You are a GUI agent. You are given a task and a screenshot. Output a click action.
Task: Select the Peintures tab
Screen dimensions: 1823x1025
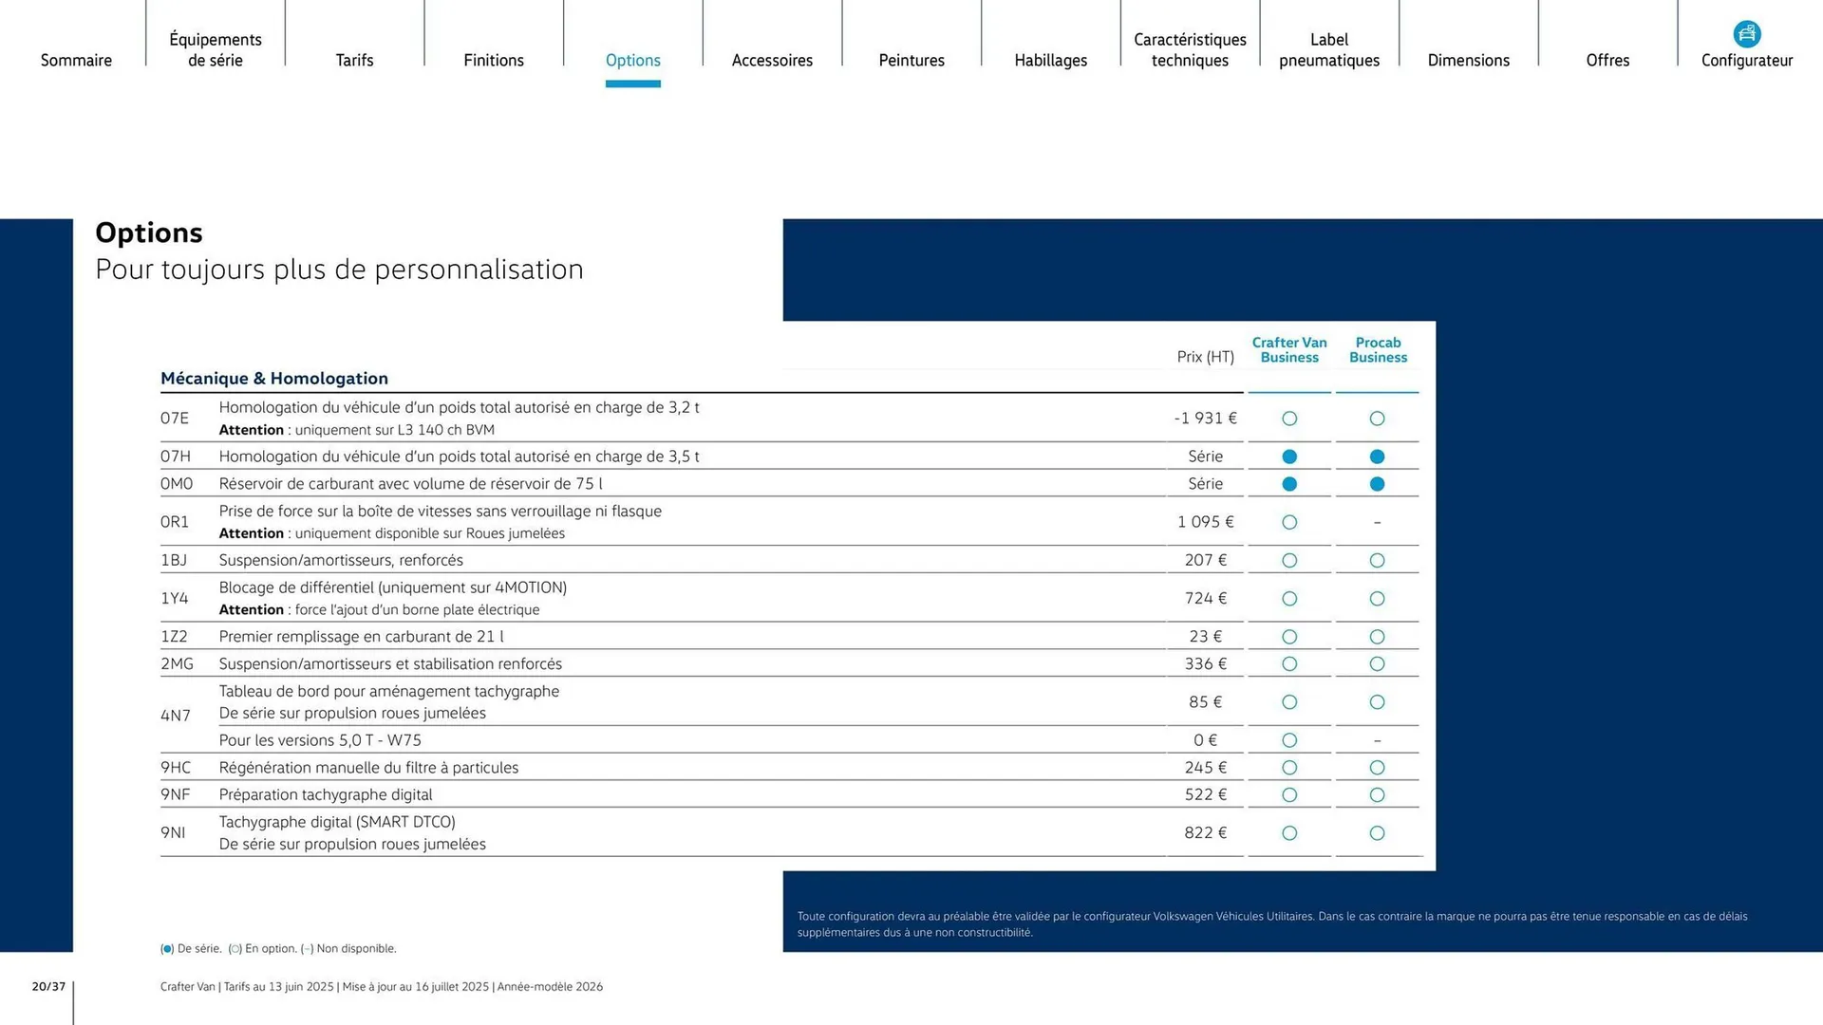point(911,60)
